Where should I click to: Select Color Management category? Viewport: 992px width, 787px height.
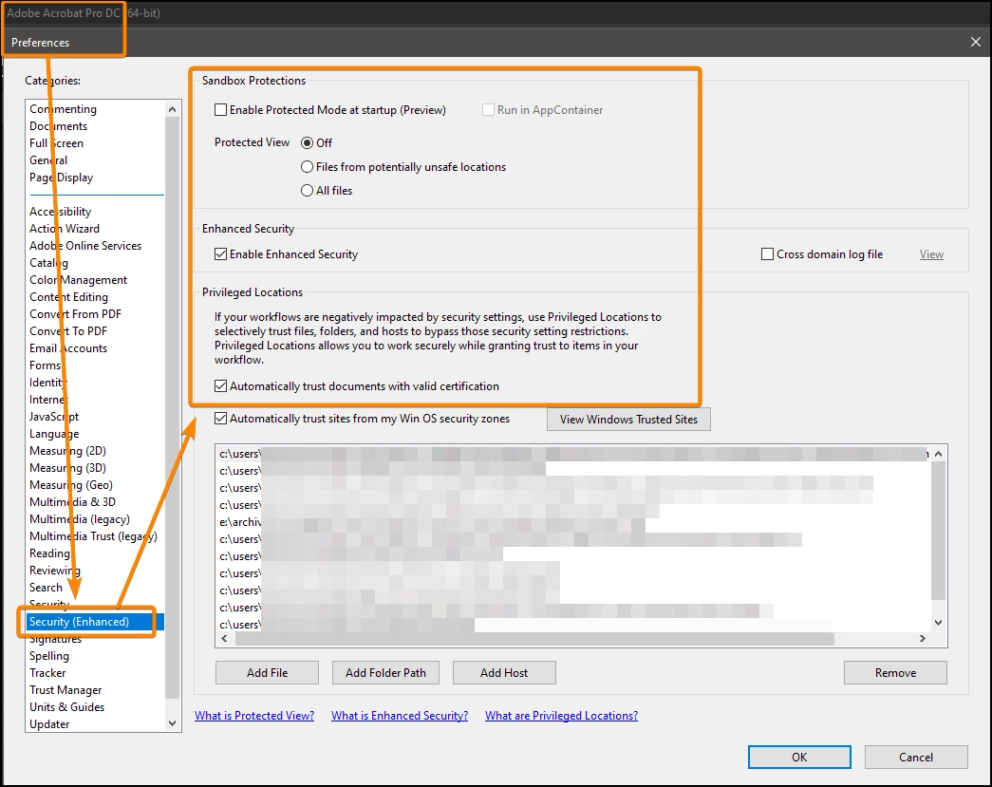coord(79,280)
